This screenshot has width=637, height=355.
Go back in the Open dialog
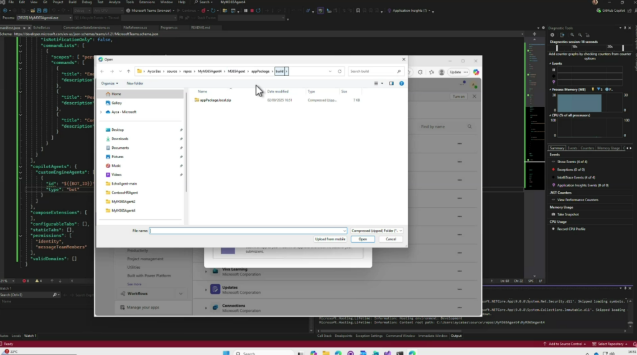[x=102, y=71]
